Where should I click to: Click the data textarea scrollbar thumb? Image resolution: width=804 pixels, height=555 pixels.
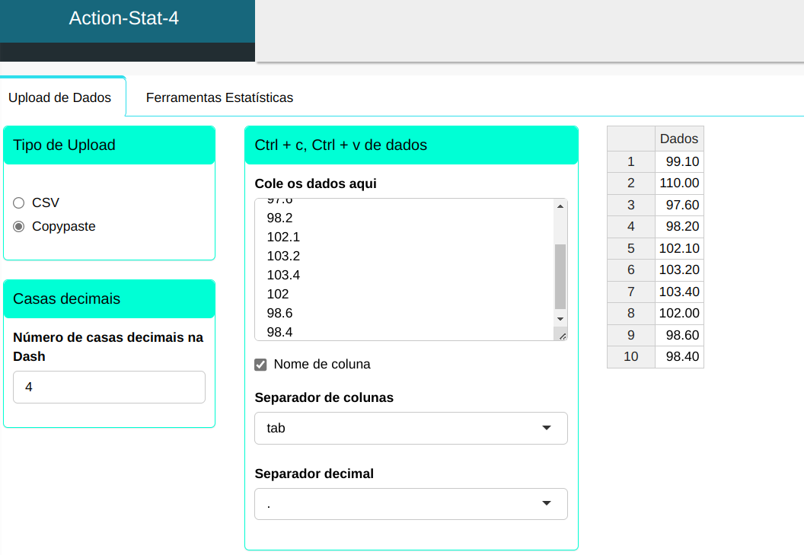[x=560, y=274]
